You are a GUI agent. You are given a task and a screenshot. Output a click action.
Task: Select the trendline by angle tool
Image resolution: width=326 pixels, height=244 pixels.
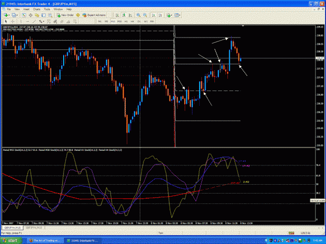[x=68, y=21]
